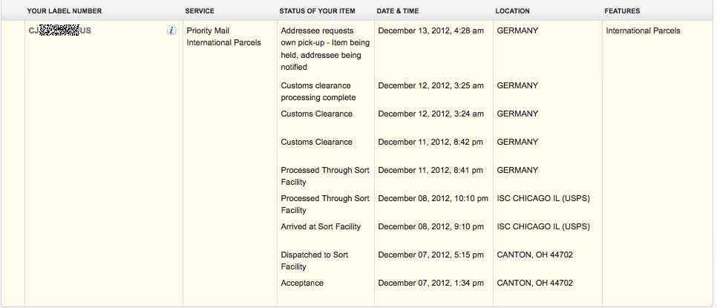
Task: Click Arrived at Sort Facility status
Action: [x=321, y=226]
